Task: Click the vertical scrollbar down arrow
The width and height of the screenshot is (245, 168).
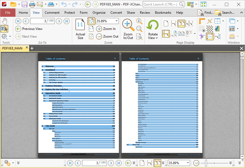Action: [x=242, y=156]
